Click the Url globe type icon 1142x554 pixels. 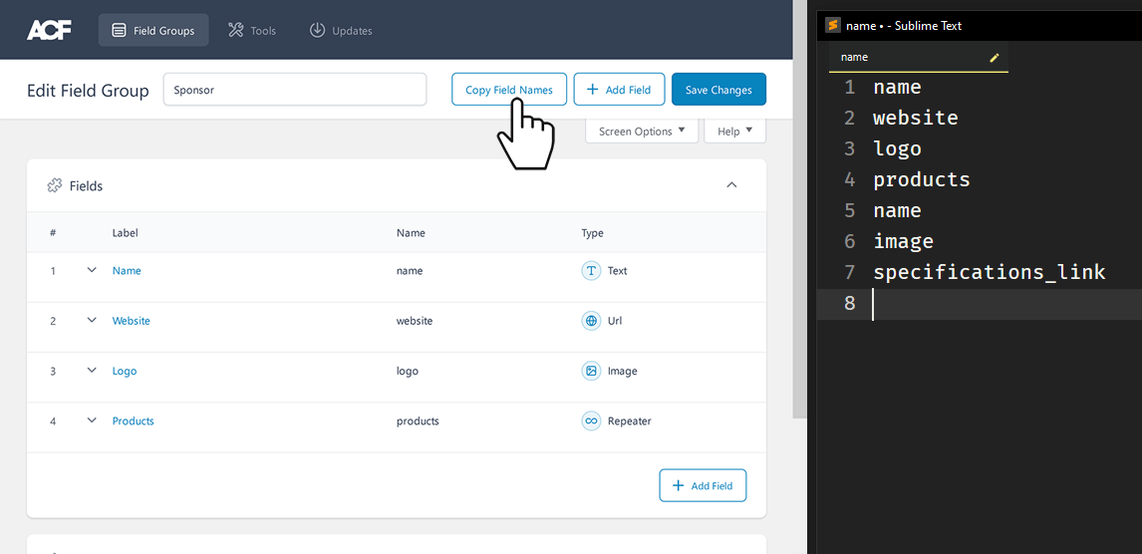pyautogui.click(x=591, y=320)
